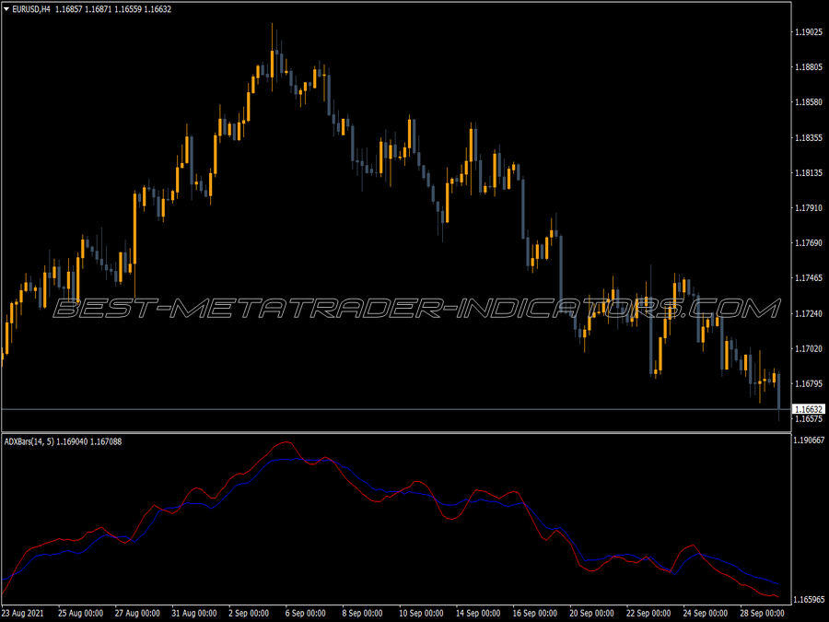Click the 1.19025 price scale label
The height and width of the screenshot is (622, 829).
coord(809,32)
